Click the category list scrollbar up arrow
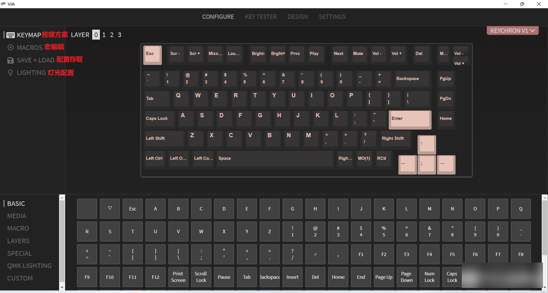This screenshot has width=548, height=293. tap(62, 197)
